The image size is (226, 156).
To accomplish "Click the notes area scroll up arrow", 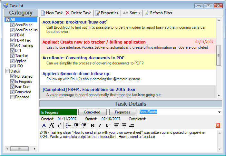I will (220, 133).
